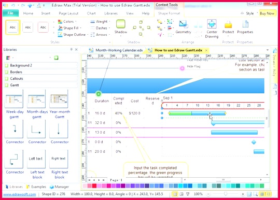
Task: Go to the first page navigation arrow
Action: [89, 180]
